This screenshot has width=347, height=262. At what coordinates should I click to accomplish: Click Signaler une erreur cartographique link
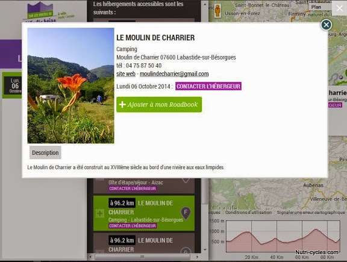311,212
